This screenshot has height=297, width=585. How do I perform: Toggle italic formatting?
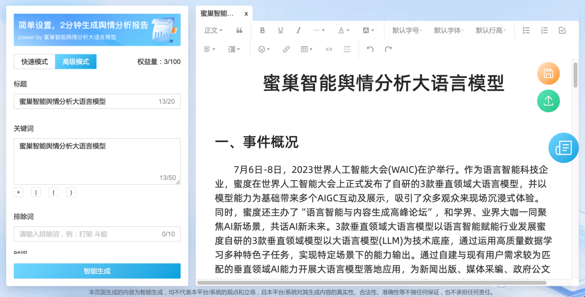pyautogui.click(x=298, y=30)
